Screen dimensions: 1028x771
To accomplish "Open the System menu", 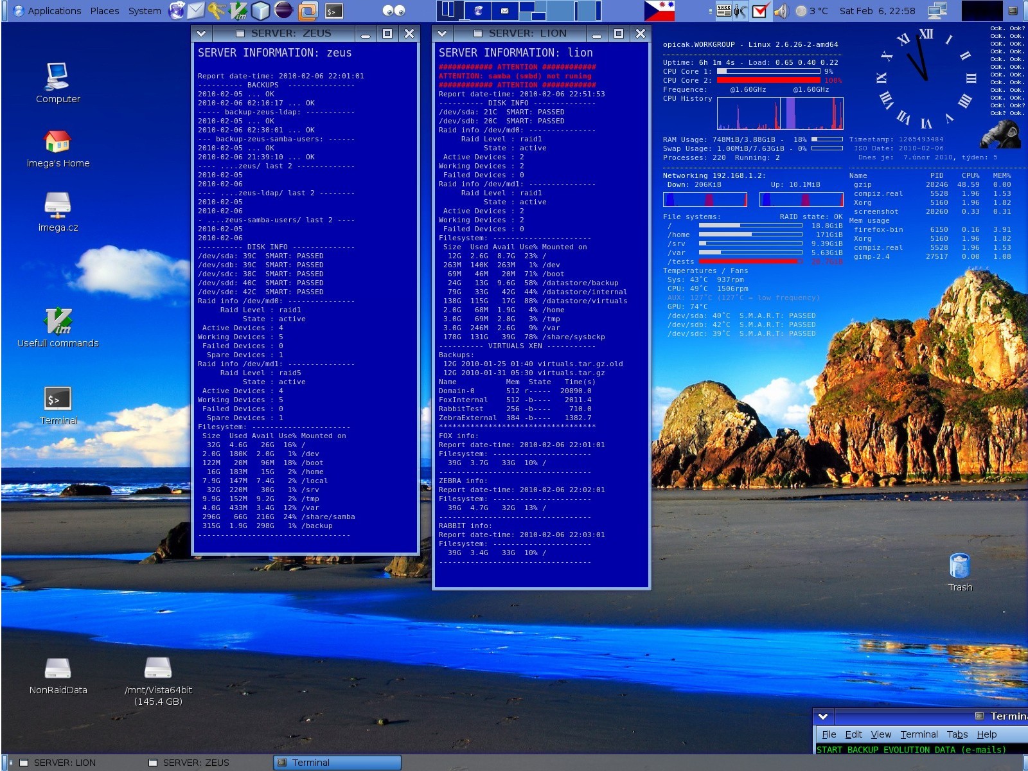I will 145,10.
